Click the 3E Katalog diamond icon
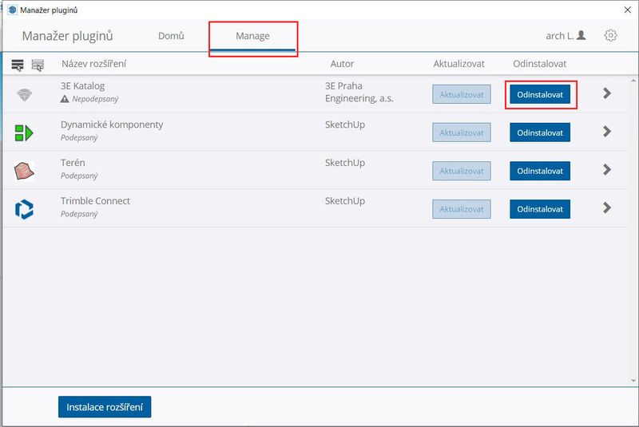 (25, 95)
